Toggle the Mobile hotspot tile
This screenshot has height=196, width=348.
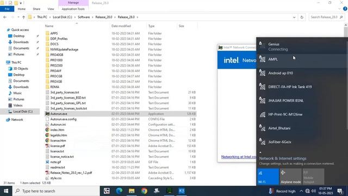313,176
